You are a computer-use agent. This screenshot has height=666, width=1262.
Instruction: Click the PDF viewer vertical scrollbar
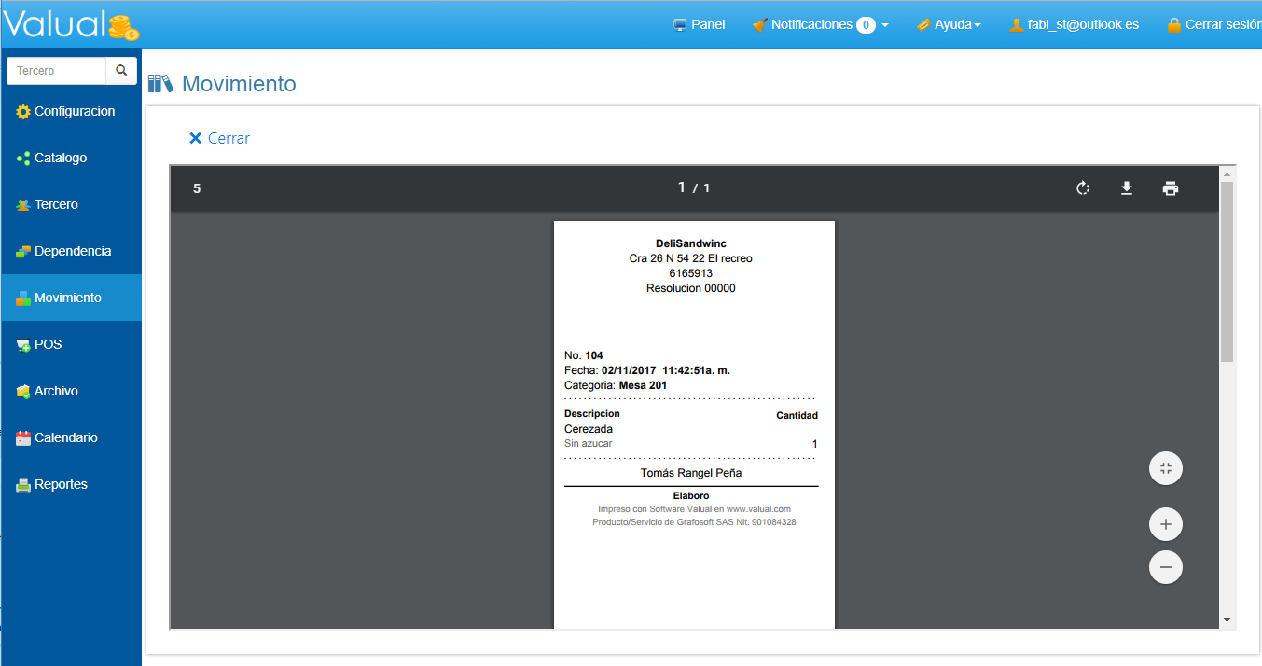[x=1227, y=271]
